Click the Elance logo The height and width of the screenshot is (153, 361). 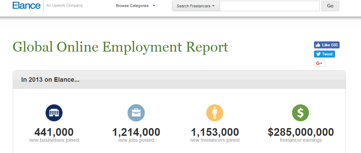click(26, 5)
